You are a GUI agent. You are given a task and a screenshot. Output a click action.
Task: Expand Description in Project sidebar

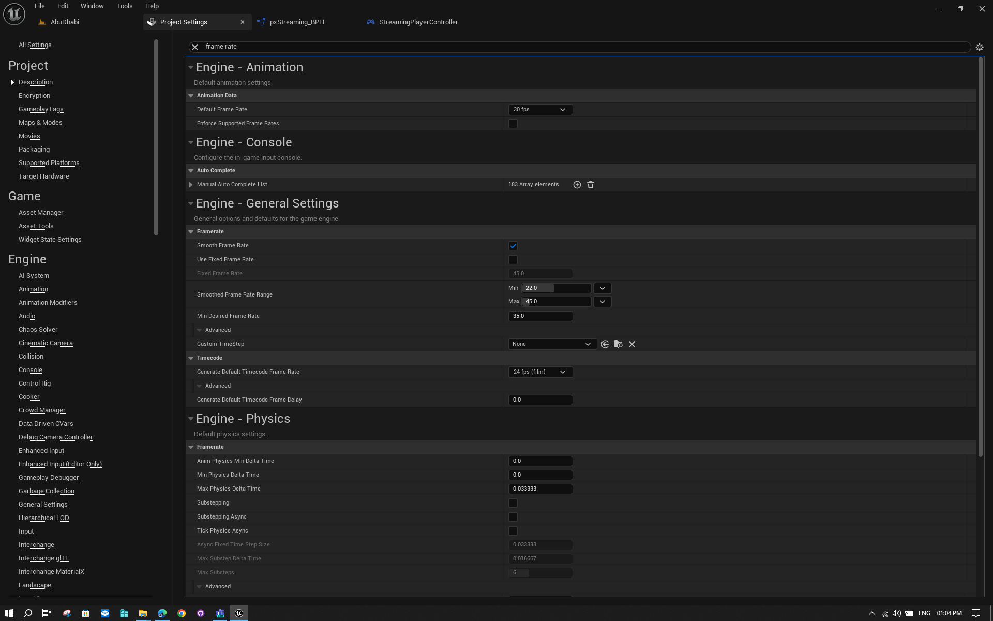click(x=12, y=82)
